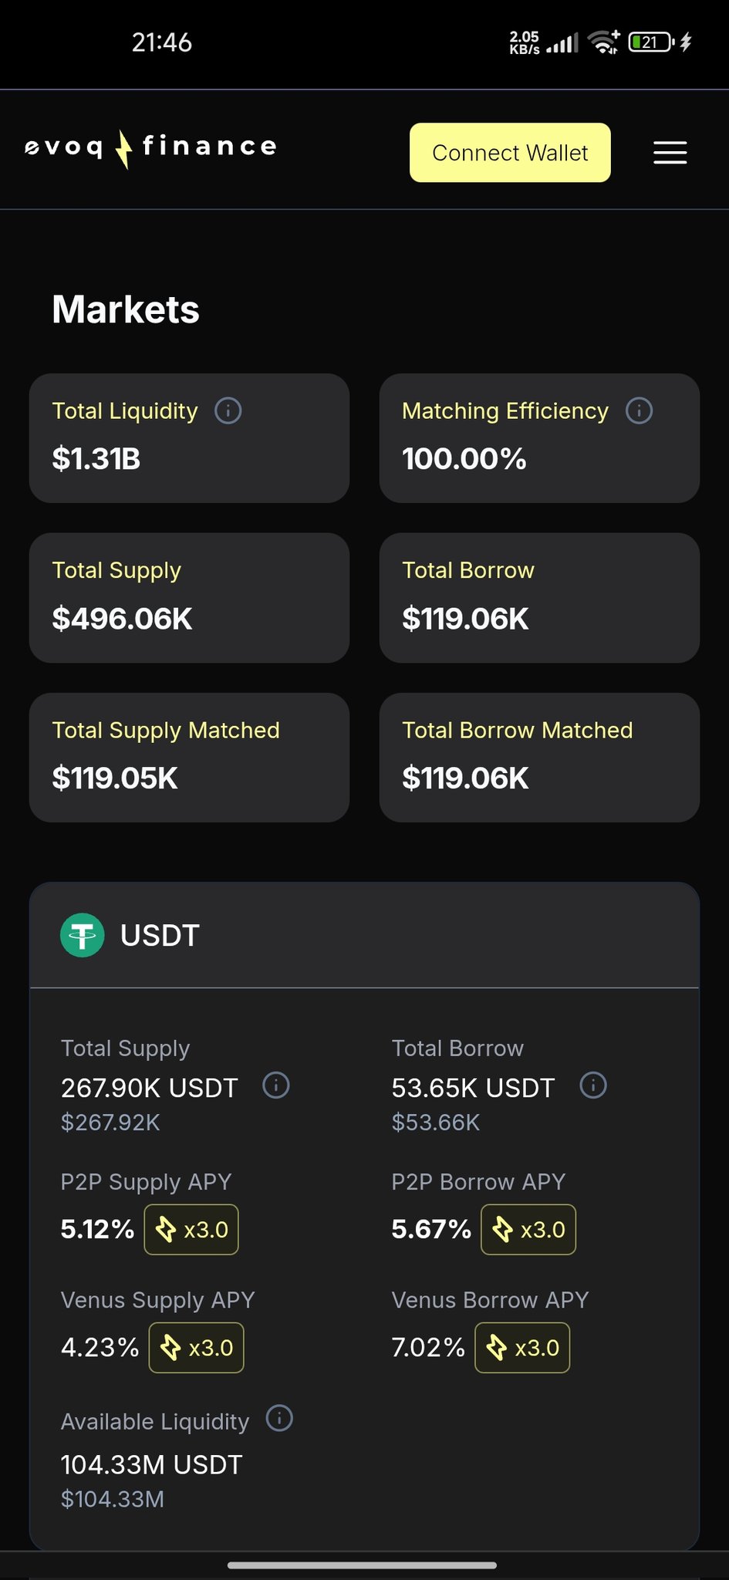Open Available Liquidity info tooltip

click(279, 1418)
